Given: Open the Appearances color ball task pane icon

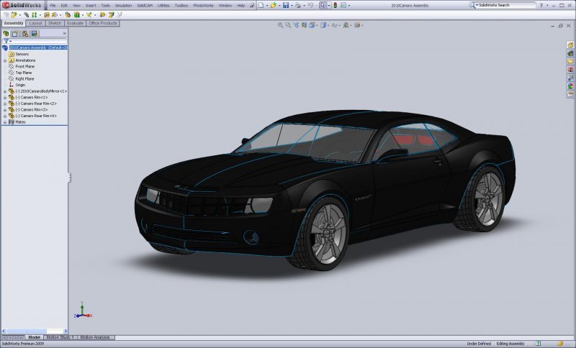Looking at the screenshot, I should (570, 86).
